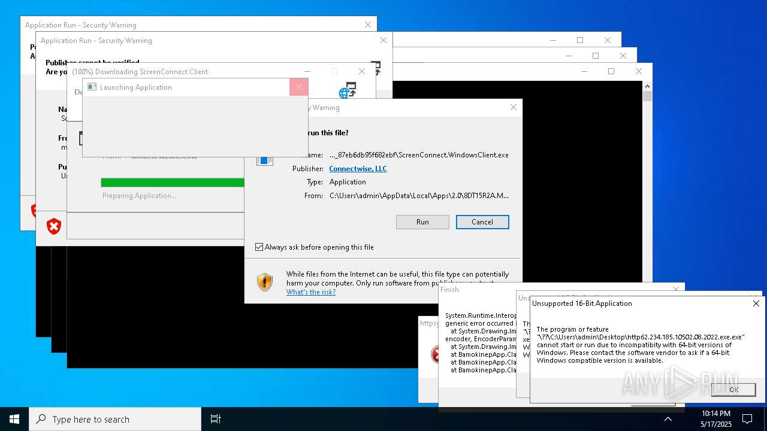Viewport: 767px width, 431px height.
Task: Show hidden system tray icons
Action: click(668, 419)
